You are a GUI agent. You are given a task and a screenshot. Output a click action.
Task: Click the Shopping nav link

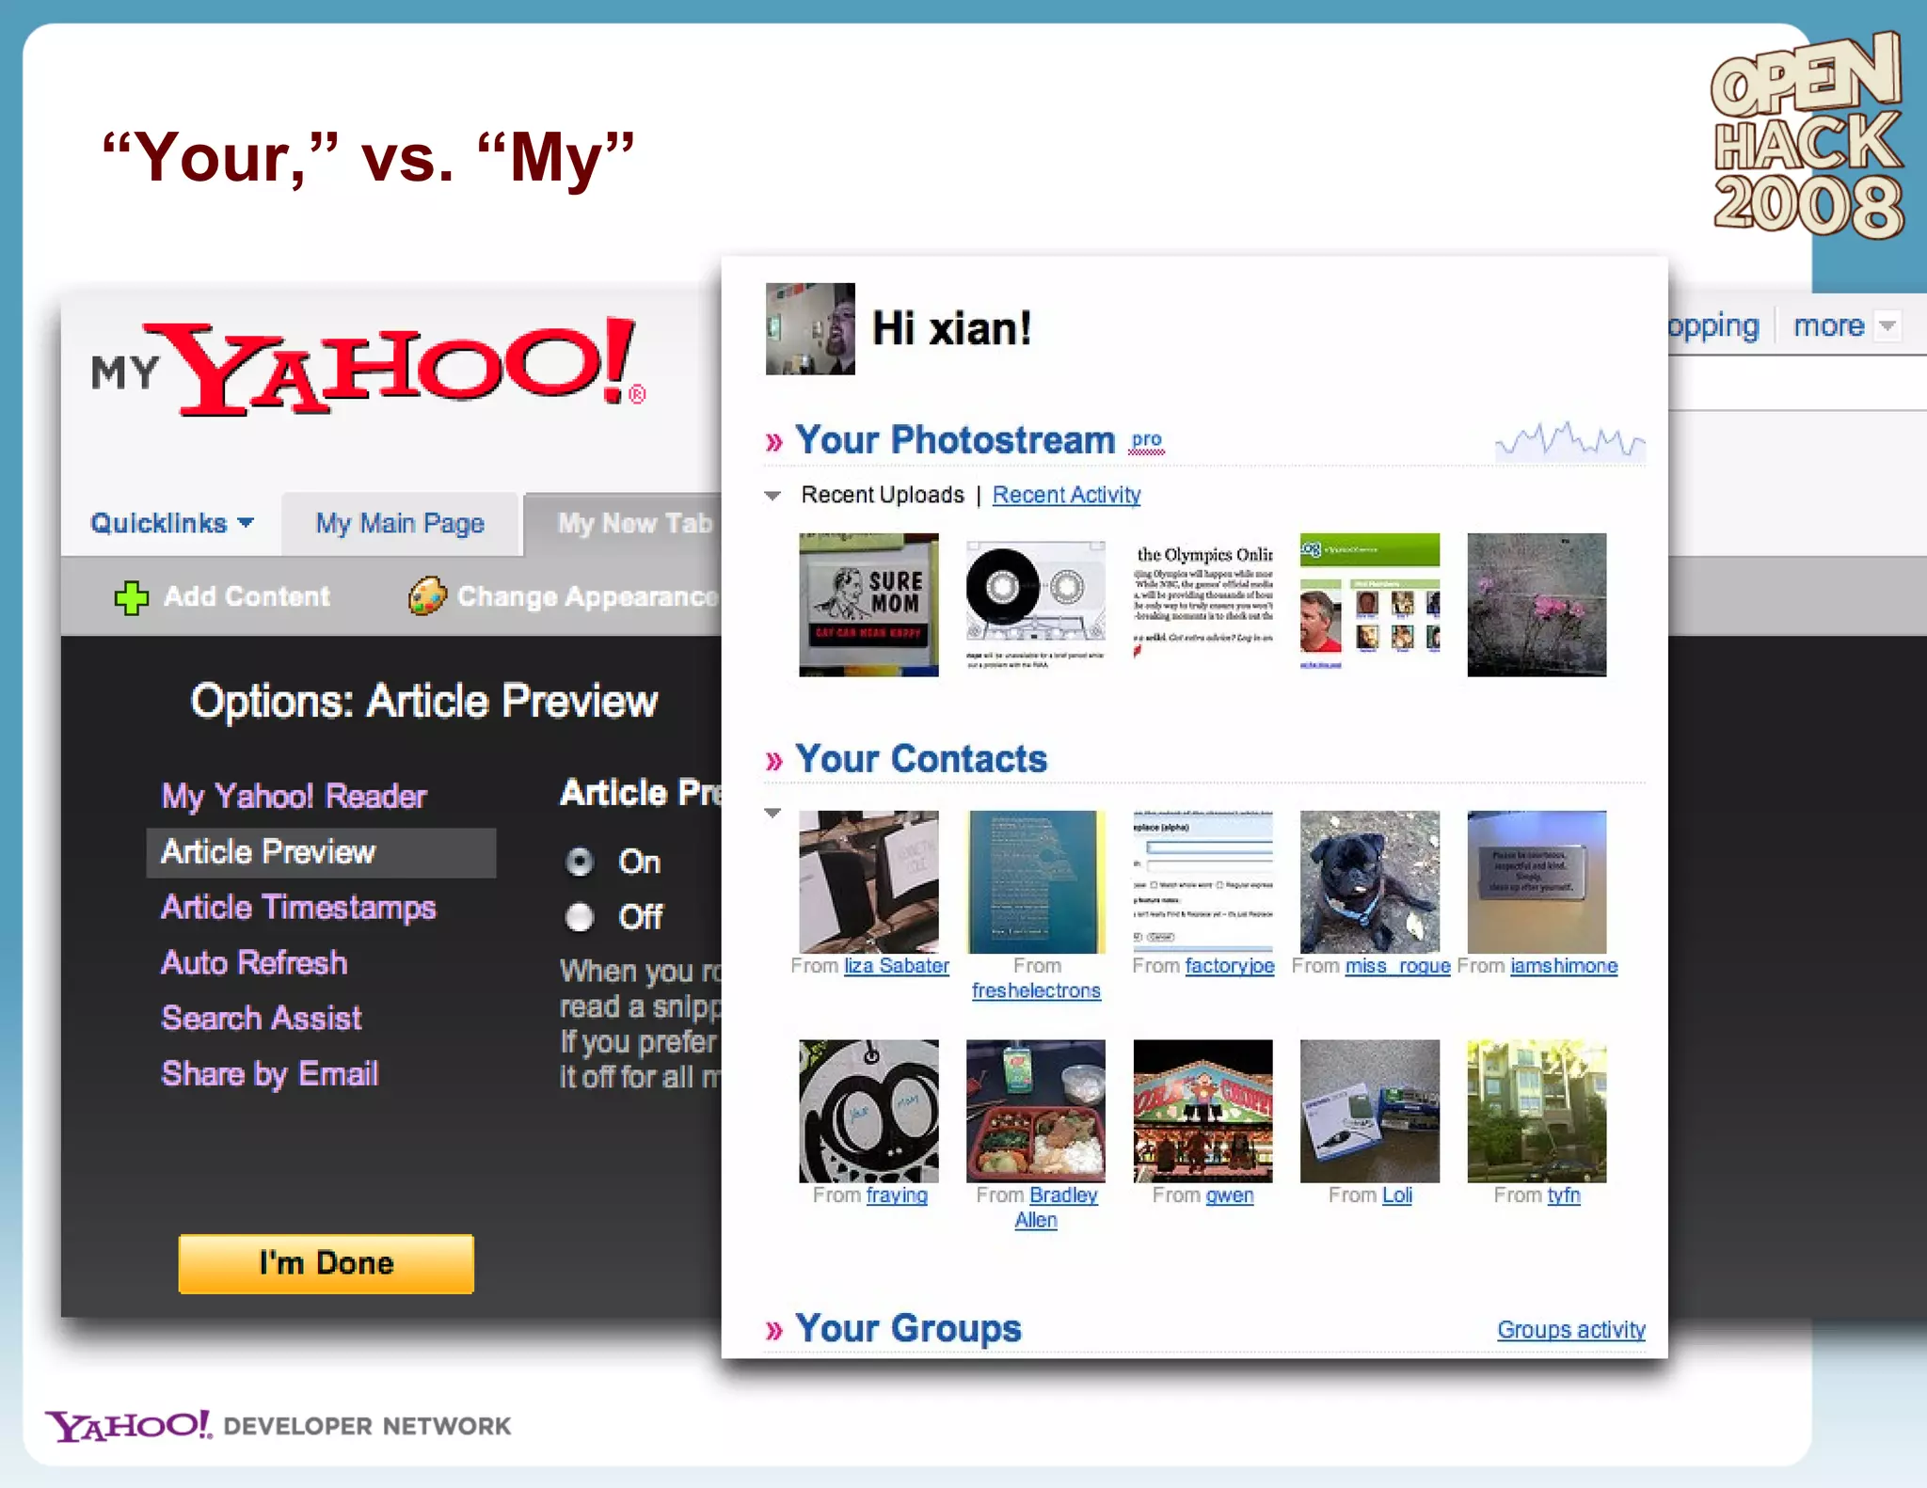[x=1713, y=325]
